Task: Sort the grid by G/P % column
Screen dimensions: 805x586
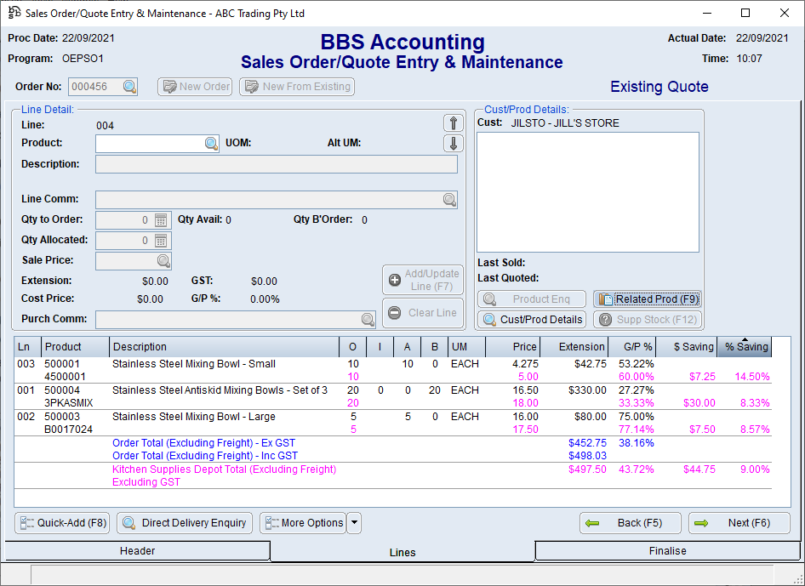Action: [x=631, y=347]
